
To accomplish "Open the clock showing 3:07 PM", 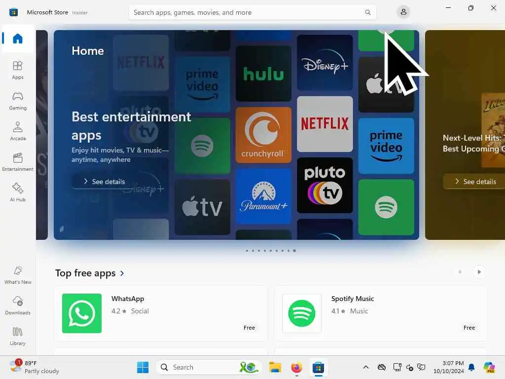I will pyautogui.click(x=449, y=367).
